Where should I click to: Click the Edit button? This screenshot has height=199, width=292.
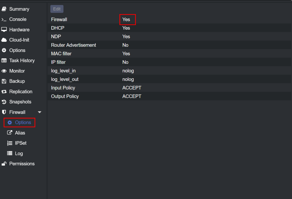click(x=57, y=9)
